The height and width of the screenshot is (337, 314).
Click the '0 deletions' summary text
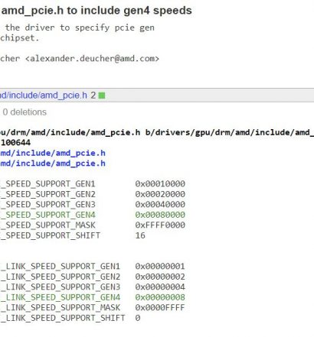pos(25,112)
